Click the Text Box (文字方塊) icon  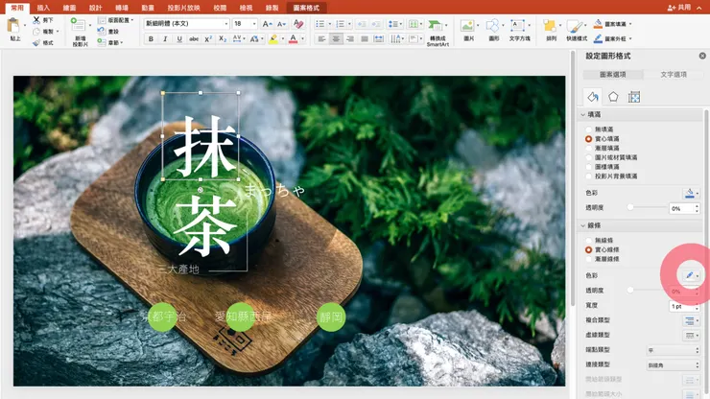(517, 25)
